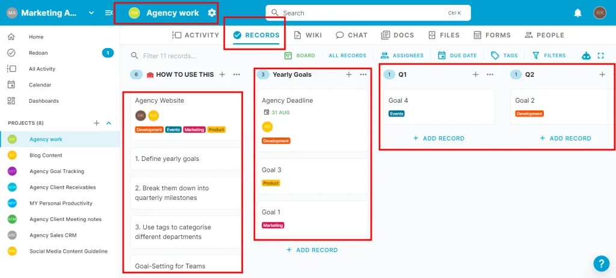
Task: Expand the Marketing workspace dropdown
Action: click(x=91, y=13)
